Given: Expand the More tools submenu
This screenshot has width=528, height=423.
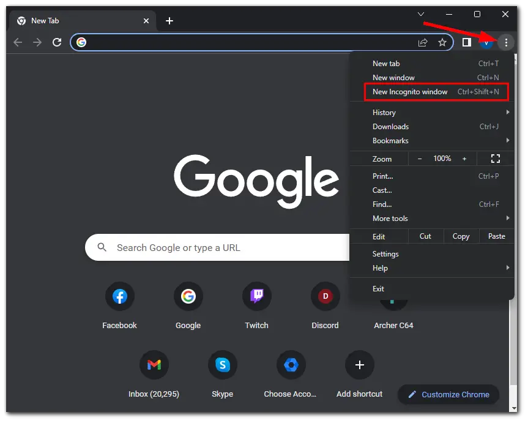Looking at the screenshot, I should click(x=432, y=219).
